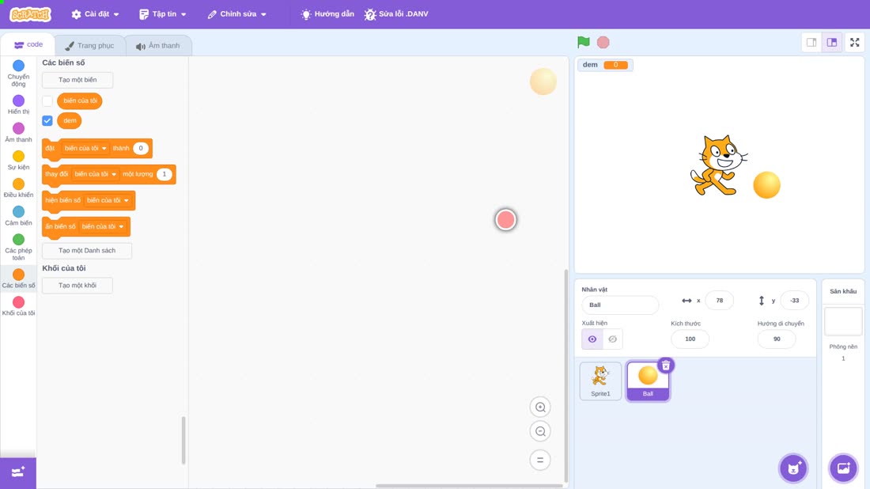
Task: Click the Tạo một biến button
Action: [x=78, y=80]
